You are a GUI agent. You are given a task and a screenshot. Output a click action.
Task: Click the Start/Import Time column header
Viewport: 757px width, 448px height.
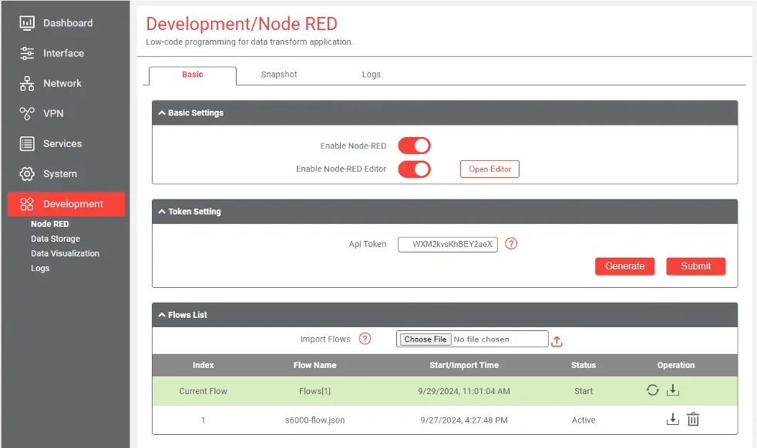coord(464,365)
